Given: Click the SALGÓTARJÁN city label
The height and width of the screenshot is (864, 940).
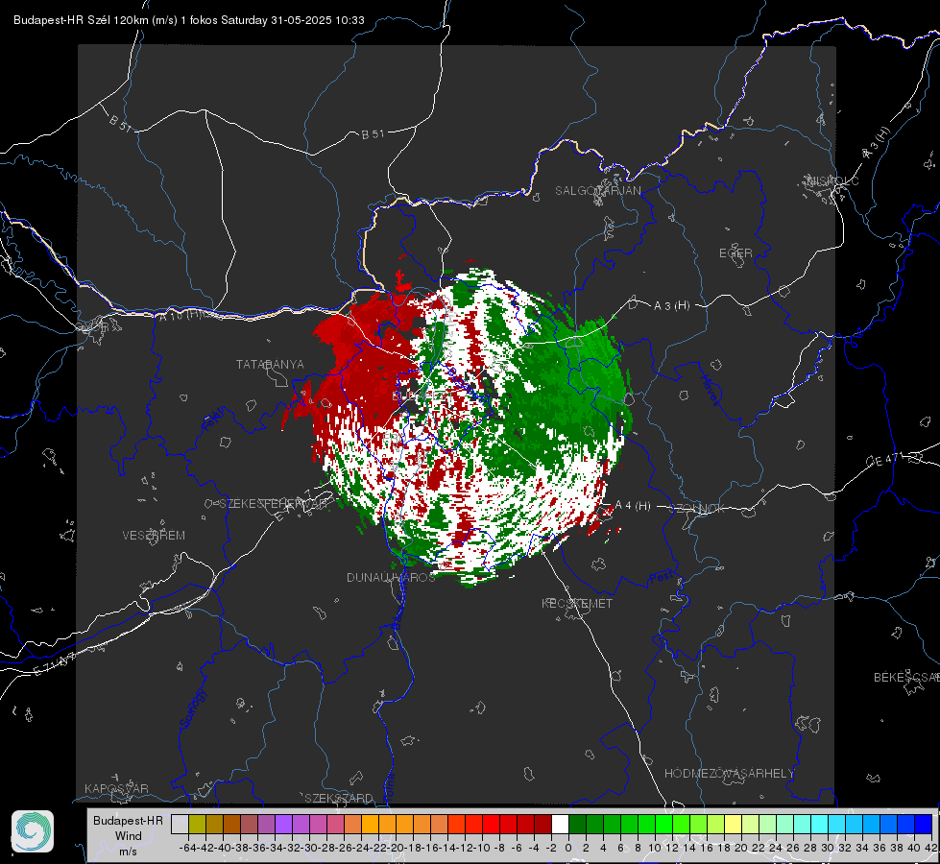Looking at the screenshot, I should click(x=597, y=191).
